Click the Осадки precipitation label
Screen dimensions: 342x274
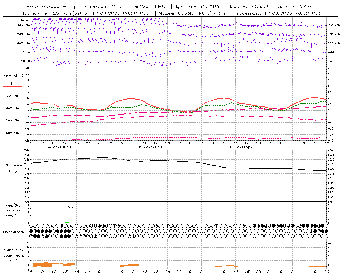coord(14,210)
